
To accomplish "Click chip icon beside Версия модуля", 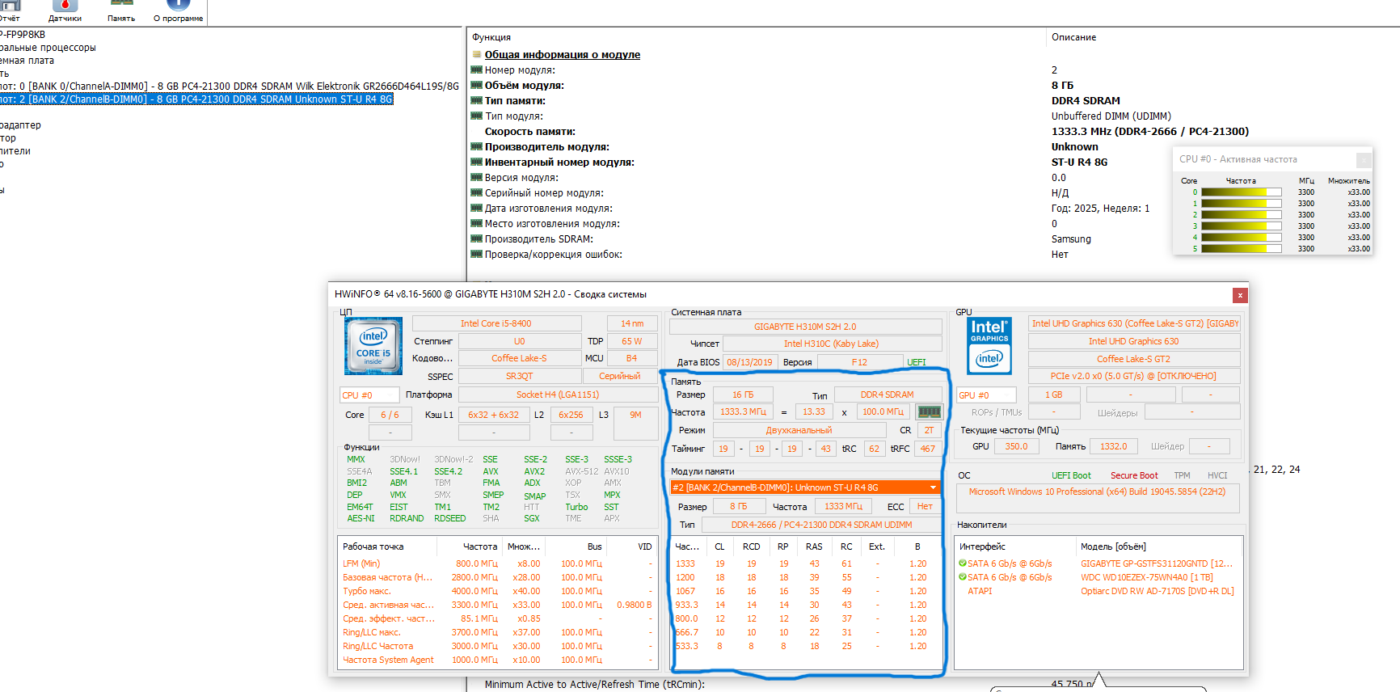I will point(476,178).
